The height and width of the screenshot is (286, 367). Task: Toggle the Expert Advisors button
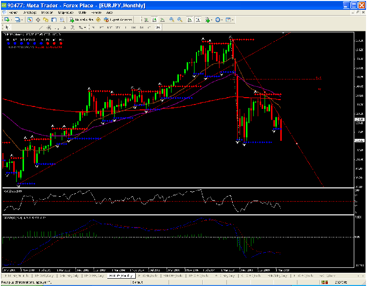click(x=118, y=20)
